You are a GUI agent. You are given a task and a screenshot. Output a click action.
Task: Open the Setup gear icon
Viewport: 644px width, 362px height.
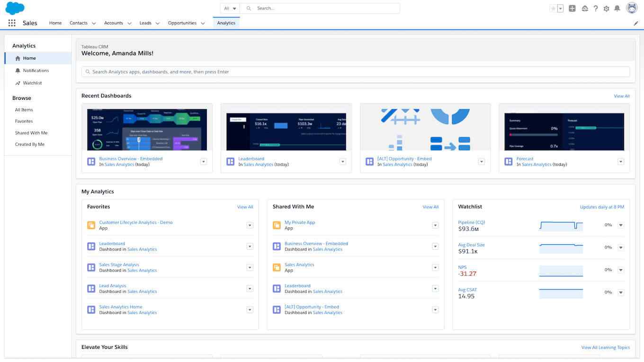(x=606, y=9)
